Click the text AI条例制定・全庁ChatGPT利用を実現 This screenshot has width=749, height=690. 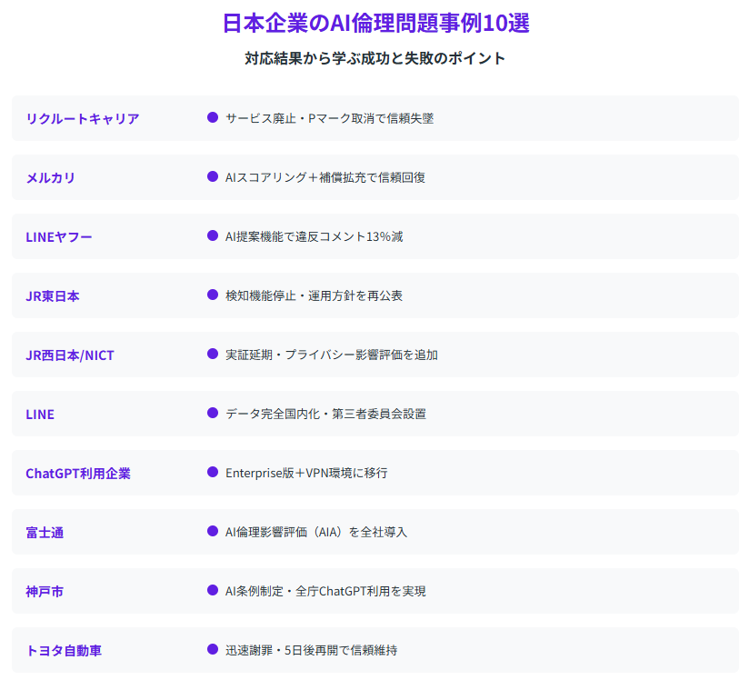tap(325, 591)
